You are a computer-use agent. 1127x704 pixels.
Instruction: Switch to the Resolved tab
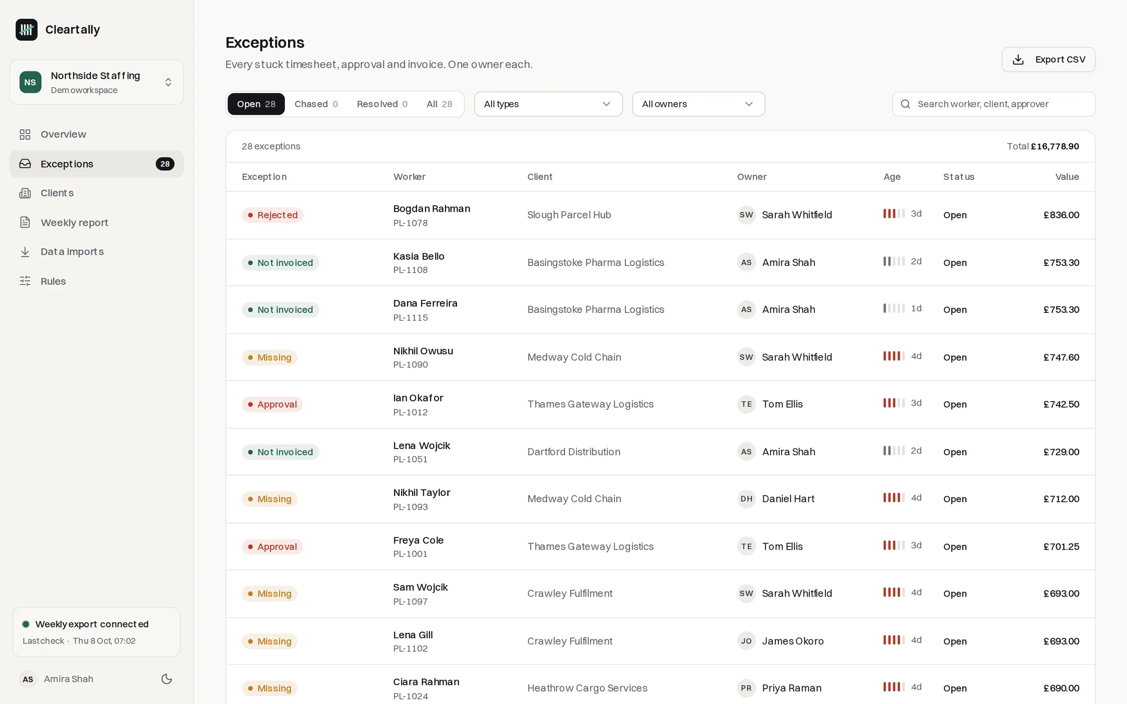pyautogui.click(x=382, y=104)
